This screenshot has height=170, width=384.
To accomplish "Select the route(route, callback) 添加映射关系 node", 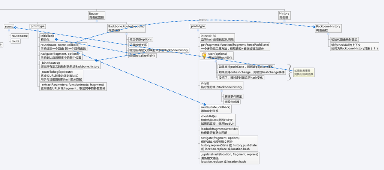I will pos(216,109).
